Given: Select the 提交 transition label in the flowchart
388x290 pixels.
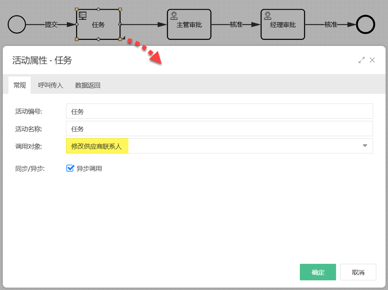Looking at the screenshot, I should [x=52, y=25].
